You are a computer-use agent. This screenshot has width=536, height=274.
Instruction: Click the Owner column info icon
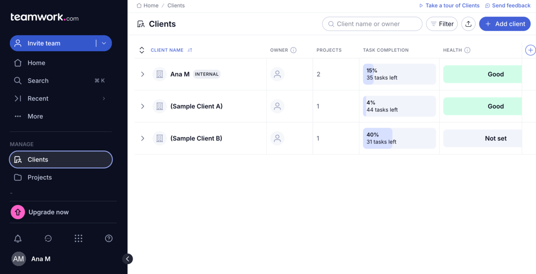(293, 50)
